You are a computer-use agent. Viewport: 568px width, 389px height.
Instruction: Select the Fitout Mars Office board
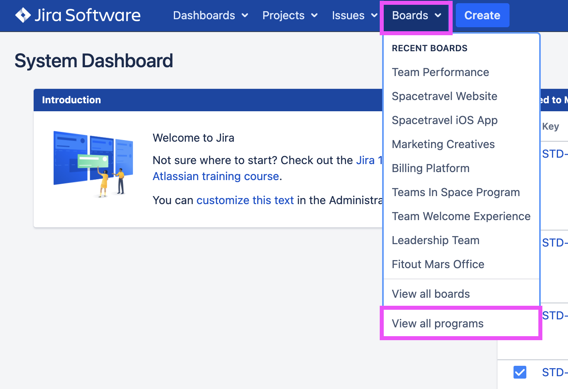[x=438, y=265]
